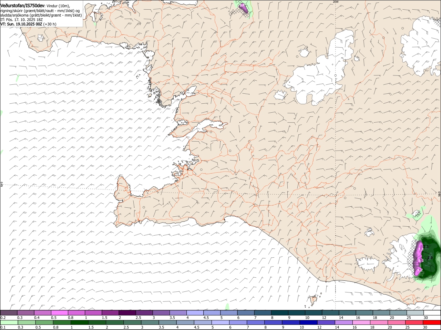Pick the bright pink swatch between 0.5 and 0.8 in upper legend
The height and width of the screenshot is (330, 441).
tap(59, 313)
